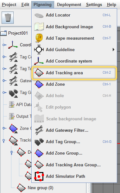Click the Add Coordinate system axes icon

click(x=39, y=61)
